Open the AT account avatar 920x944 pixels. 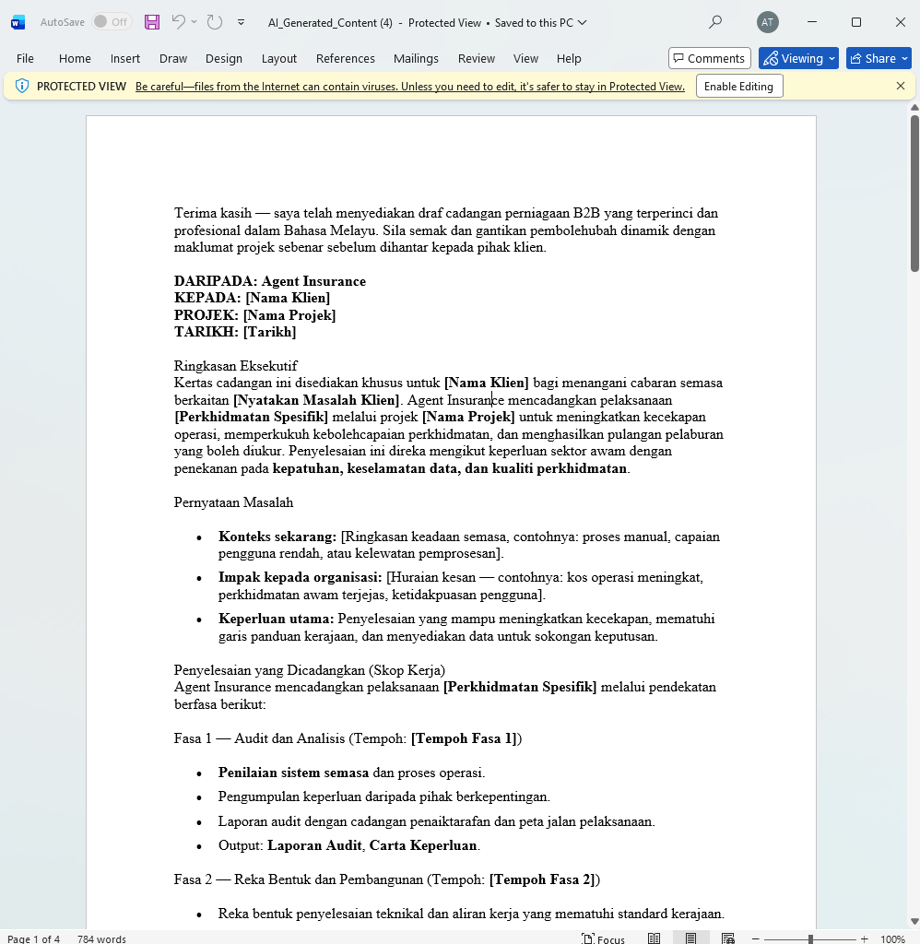[767, 22]
